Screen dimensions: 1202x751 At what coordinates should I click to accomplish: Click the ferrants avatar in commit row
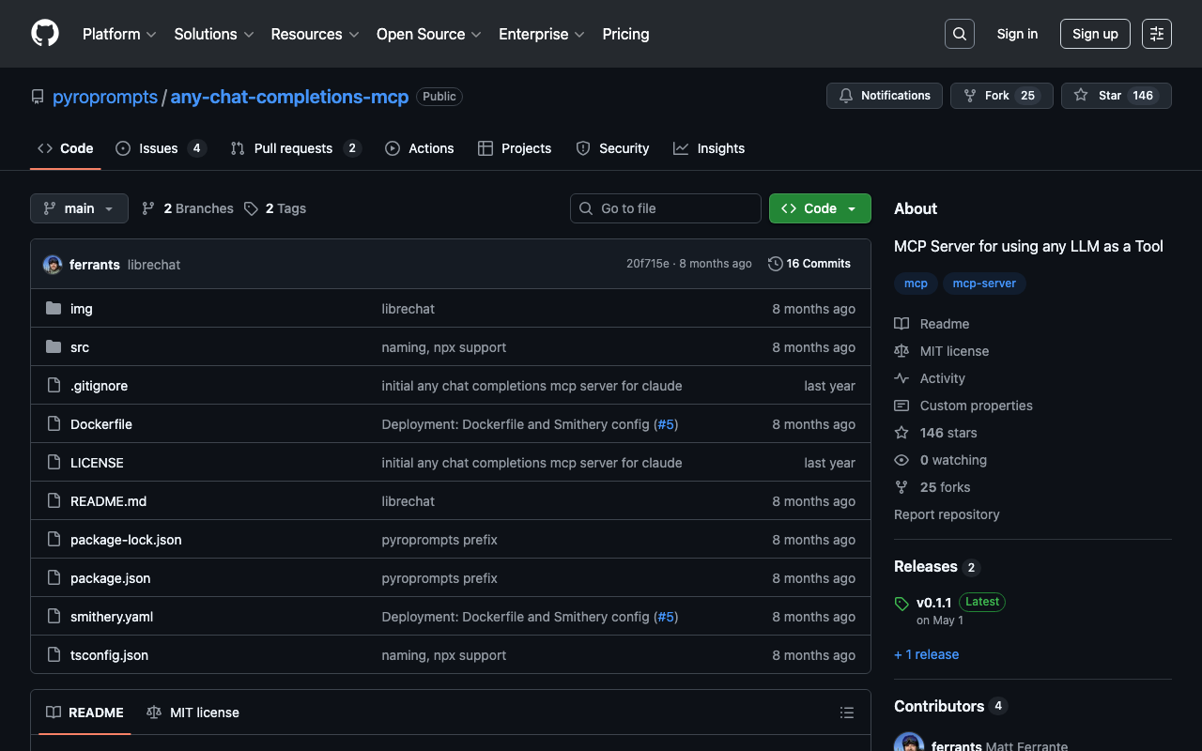coord(53,265)
